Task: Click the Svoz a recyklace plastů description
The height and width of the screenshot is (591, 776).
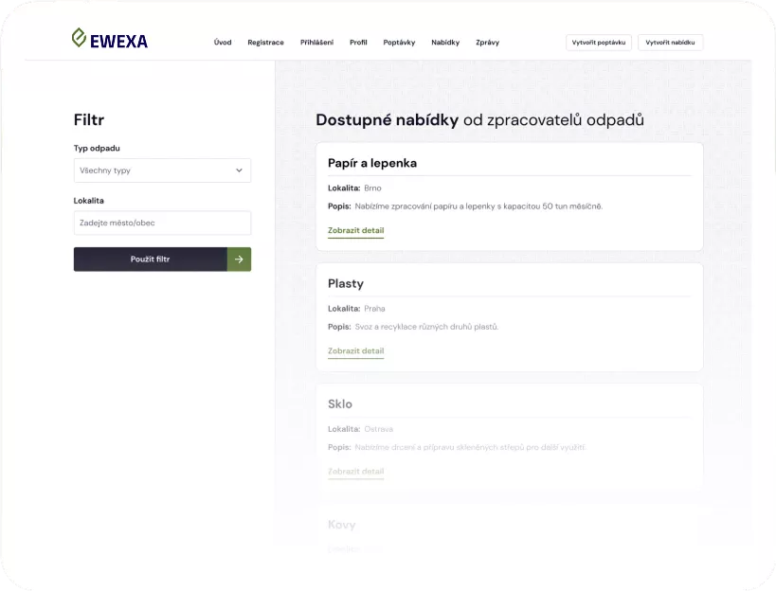Action: point(426,327)
